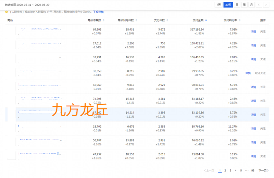Sort by 支付金额 column arrow
This screenshot has height=178, width=274.
coord(206,20)
